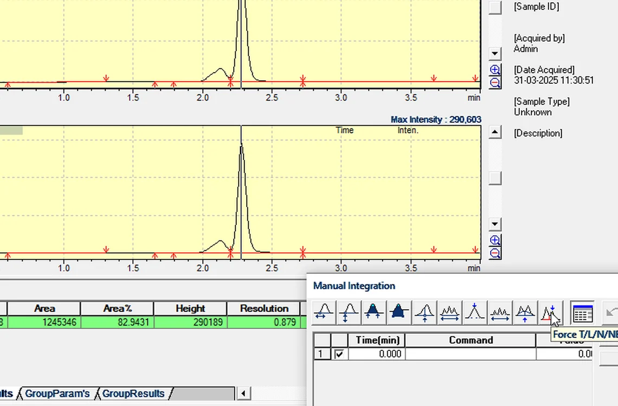Select the Area value 1245346
The height and width of the screenshot is (406, 618).
[x=44, y=322]
